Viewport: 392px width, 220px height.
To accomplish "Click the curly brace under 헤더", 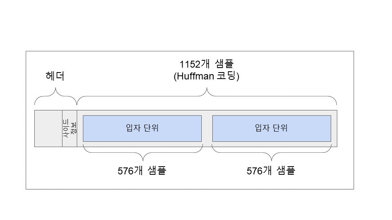I will click(x=56, y=97).
